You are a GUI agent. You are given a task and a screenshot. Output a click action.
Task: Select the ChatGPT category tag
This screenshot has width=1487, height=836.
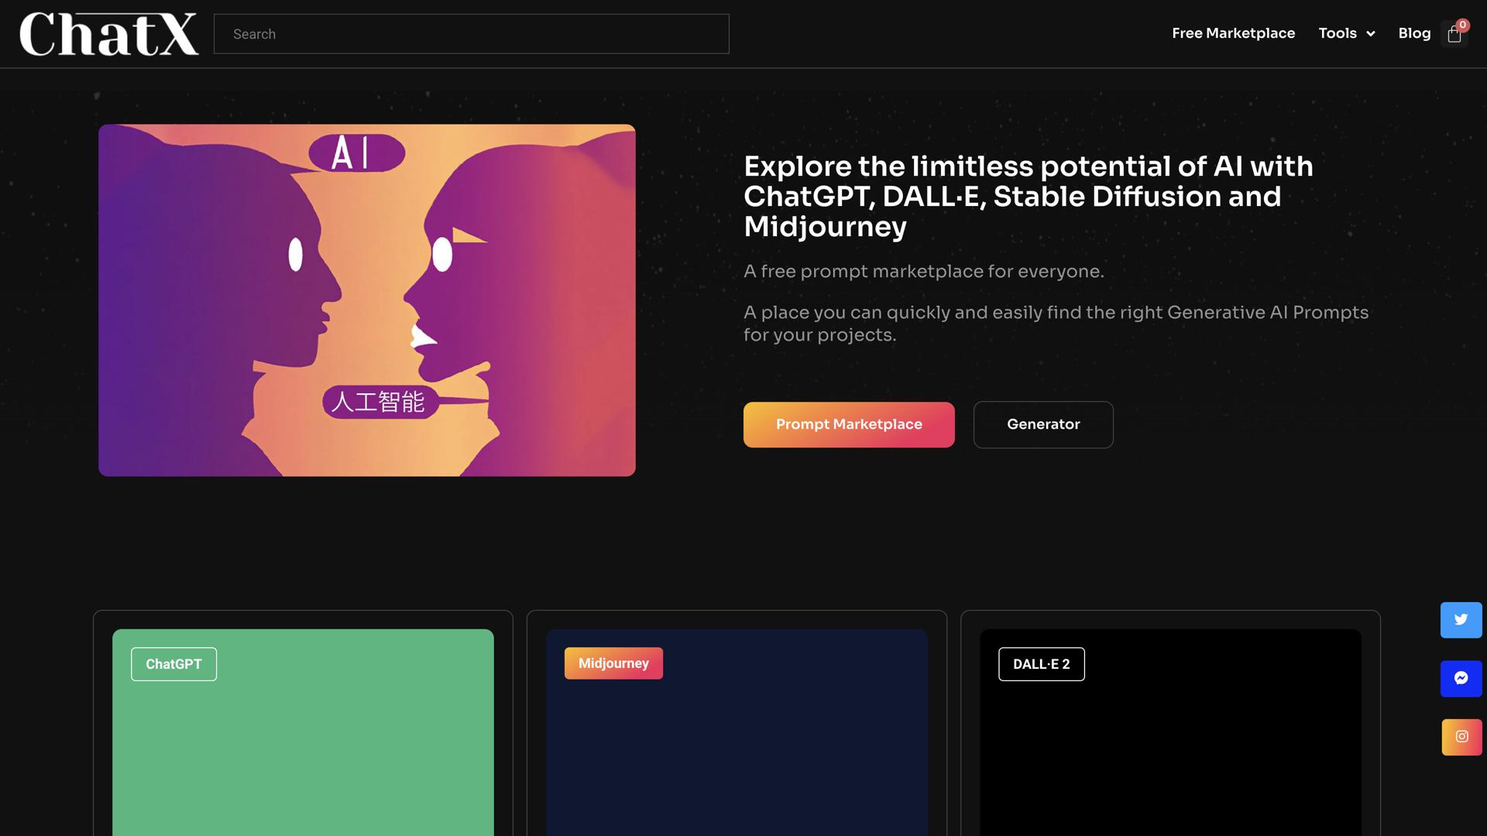click(173, 664)
